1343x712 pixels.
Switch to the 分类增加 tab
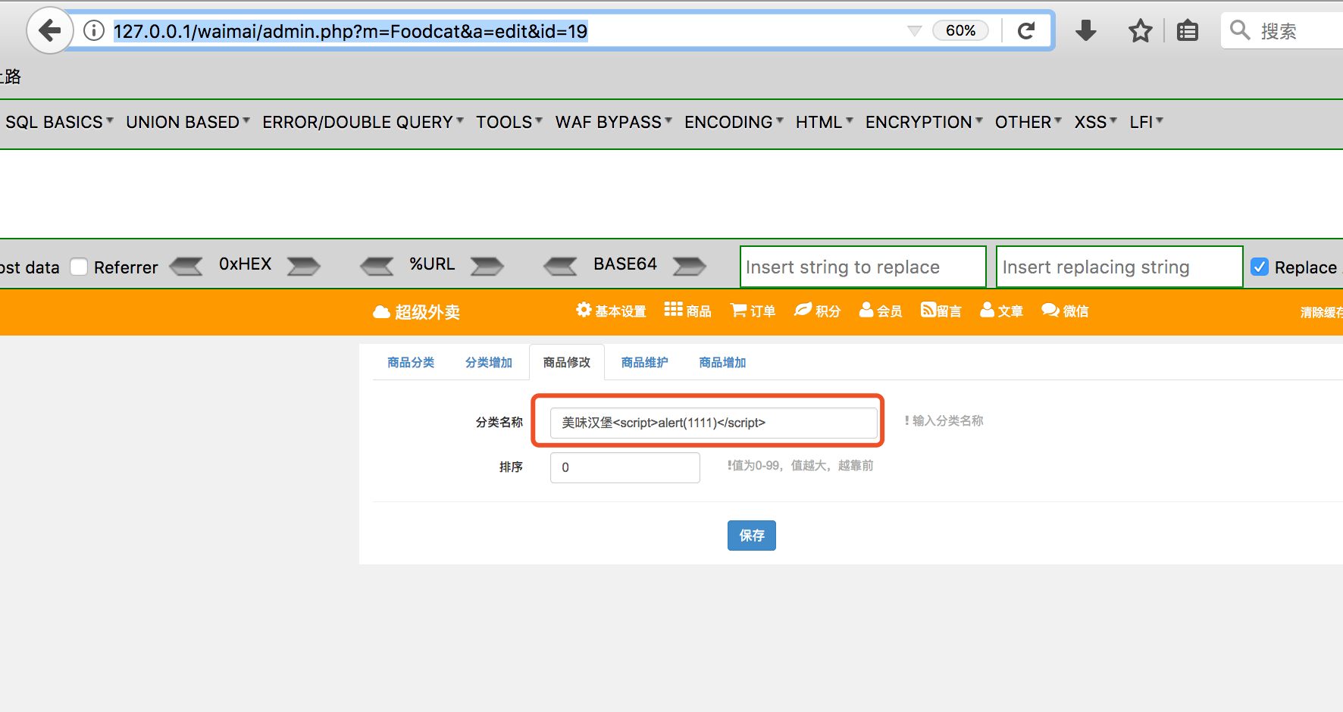489,362
